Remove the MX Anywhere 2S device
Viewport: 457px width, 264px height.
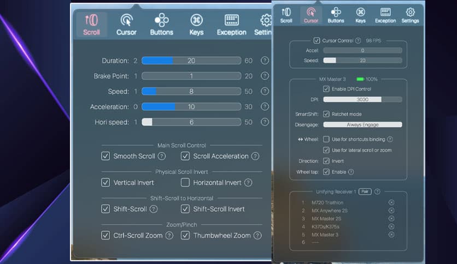point(391,211)
